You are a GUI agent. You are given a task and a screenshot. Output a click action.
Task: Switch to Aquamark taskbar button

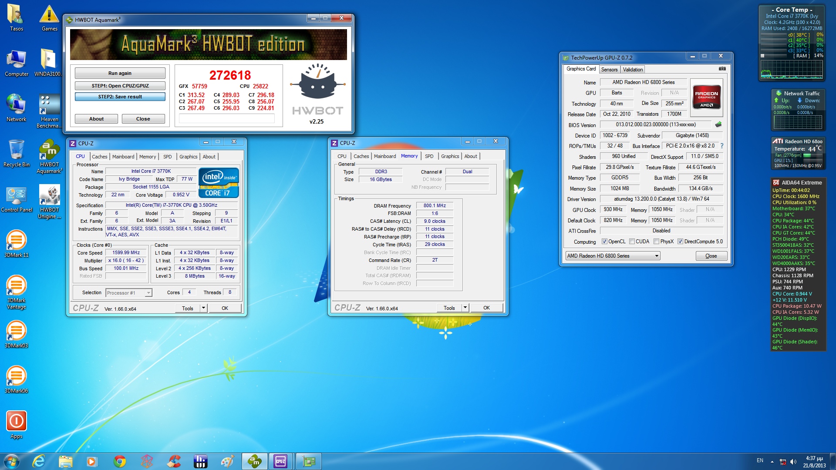click(255, 461)
